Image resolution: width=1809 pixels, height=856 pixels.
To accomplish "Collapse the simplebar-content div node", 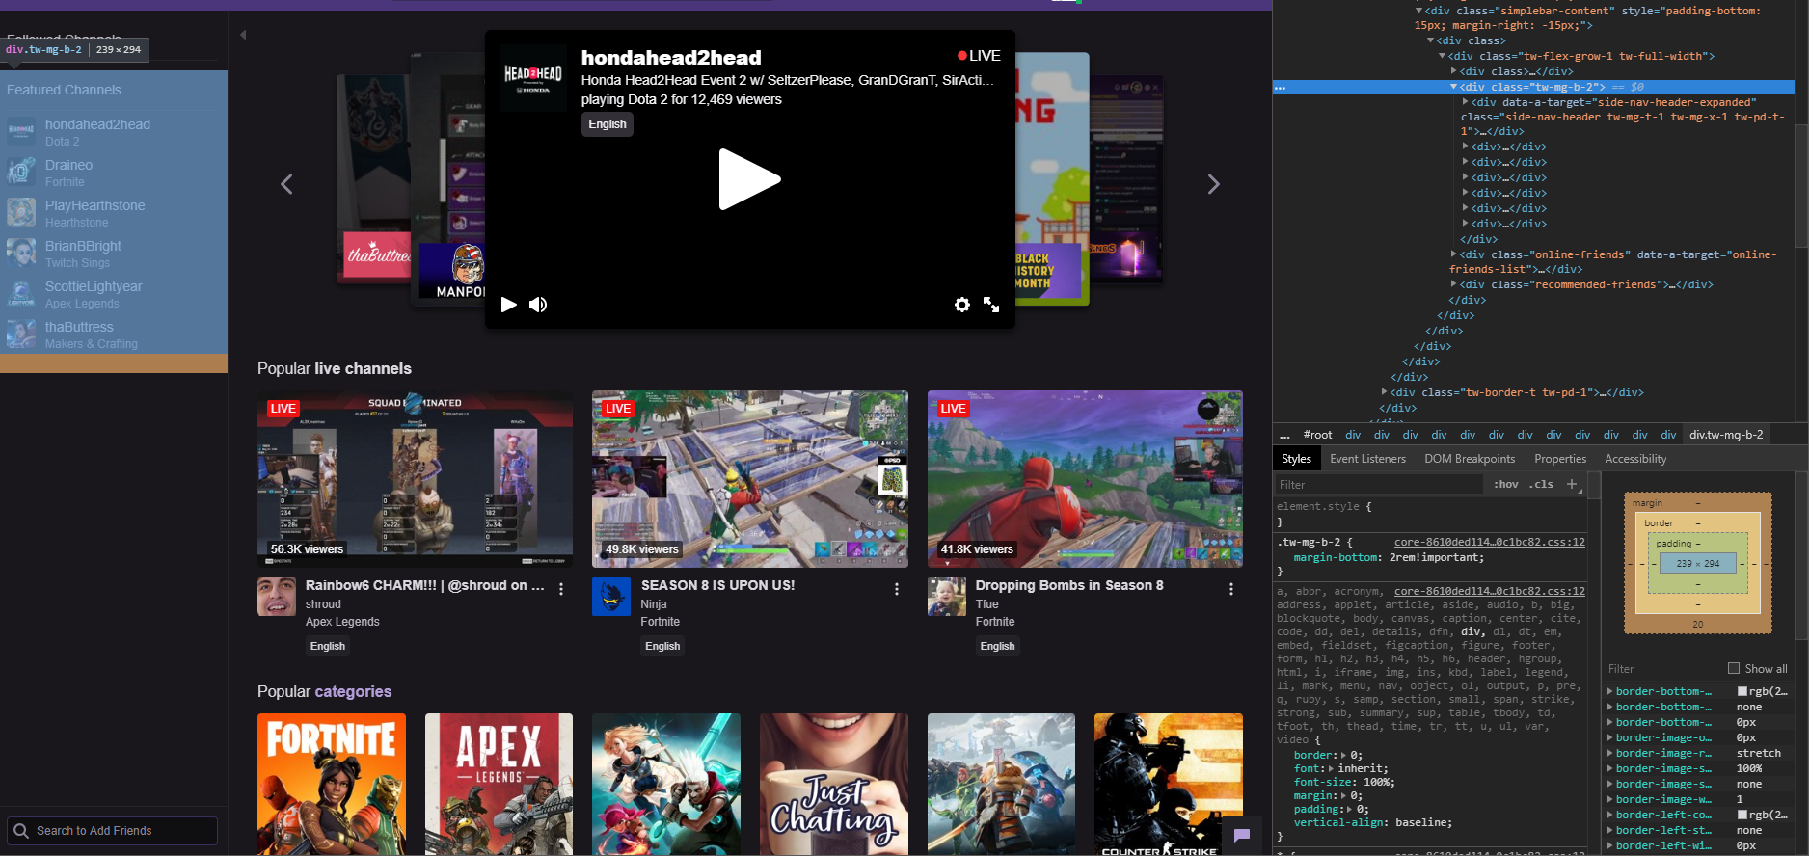I will click(1418, 11).
